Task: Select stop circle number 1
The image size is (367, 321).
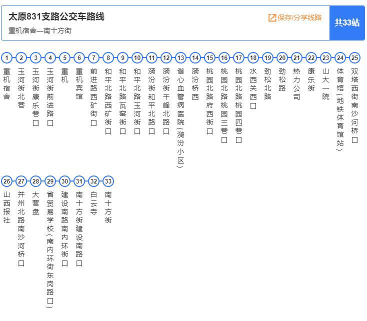Action: 7,58
